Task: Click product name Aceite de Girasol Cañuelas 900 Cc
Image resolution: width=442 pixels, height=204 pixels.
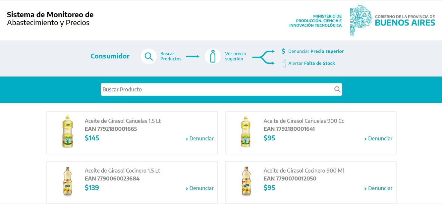Action: pyautogui.click(x=304, y=121)
